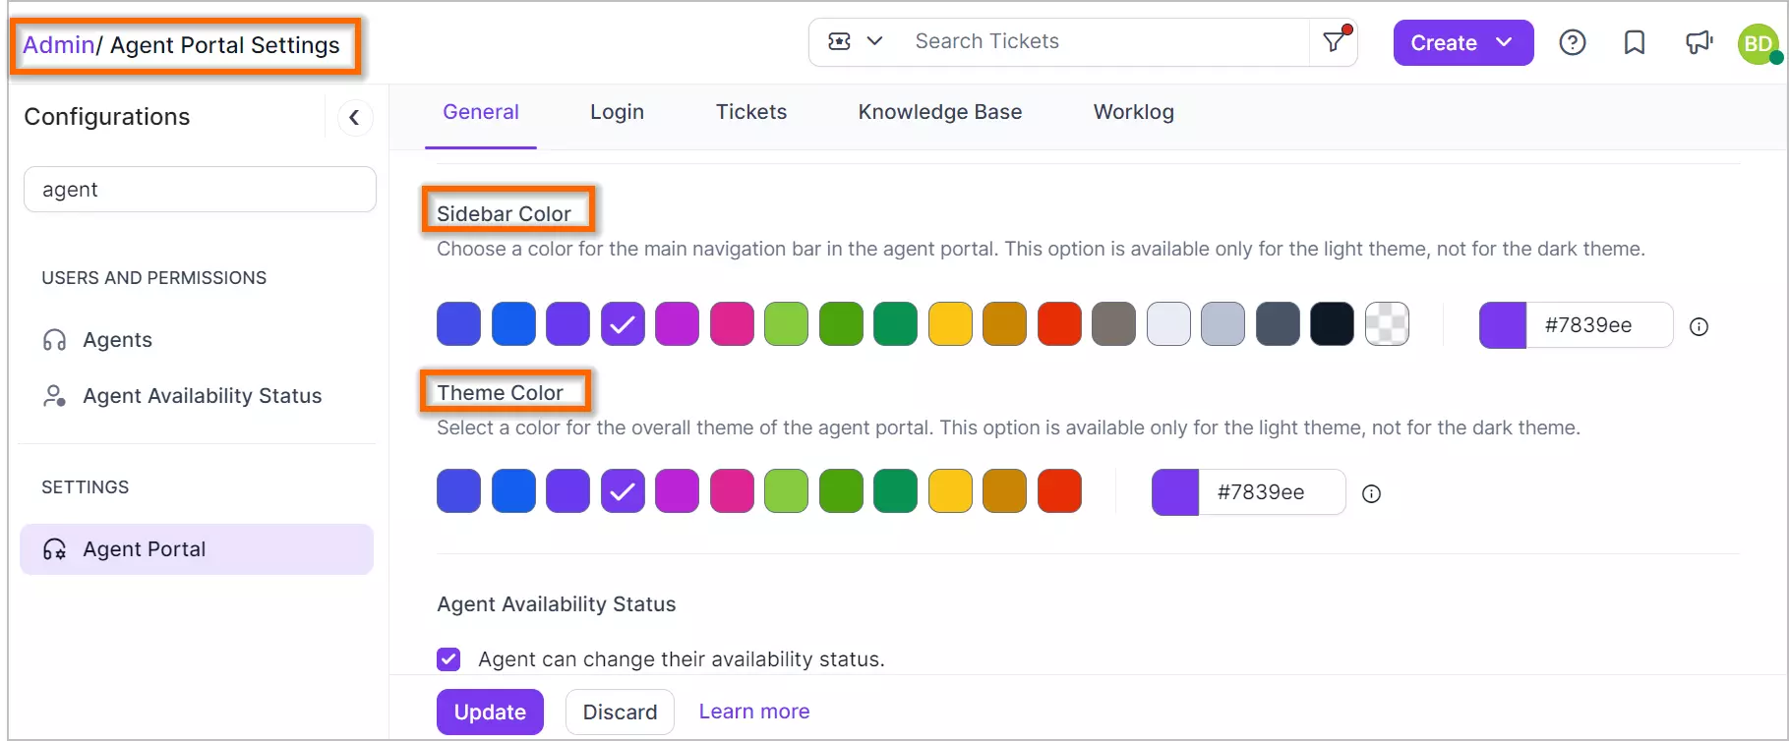Toggle agent can change availability checkbox

click(x=448, y=658)
